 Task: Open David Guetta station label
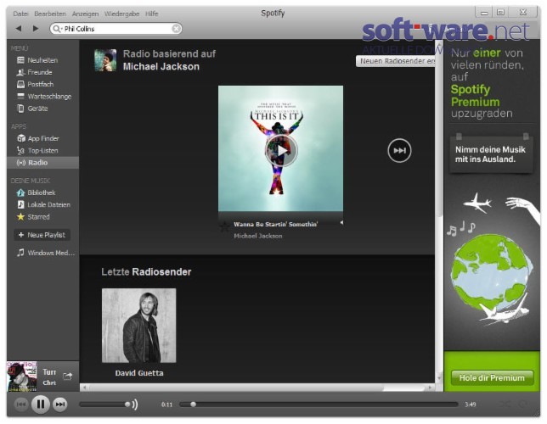tap(139, 373)
